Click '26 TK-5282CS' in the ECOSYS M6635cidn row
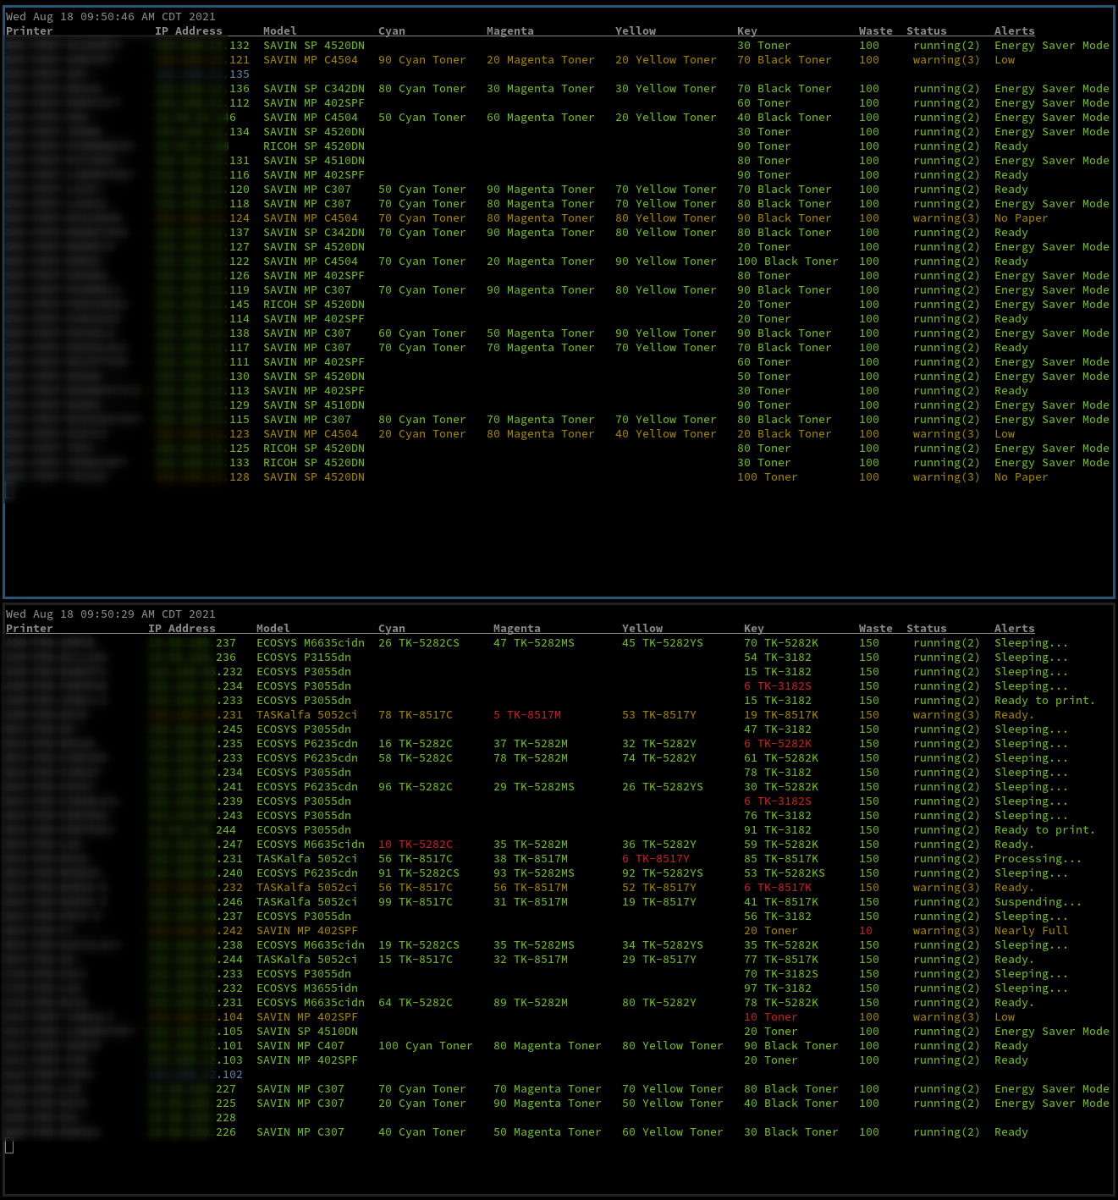1118x1200 pixels. 419,643
